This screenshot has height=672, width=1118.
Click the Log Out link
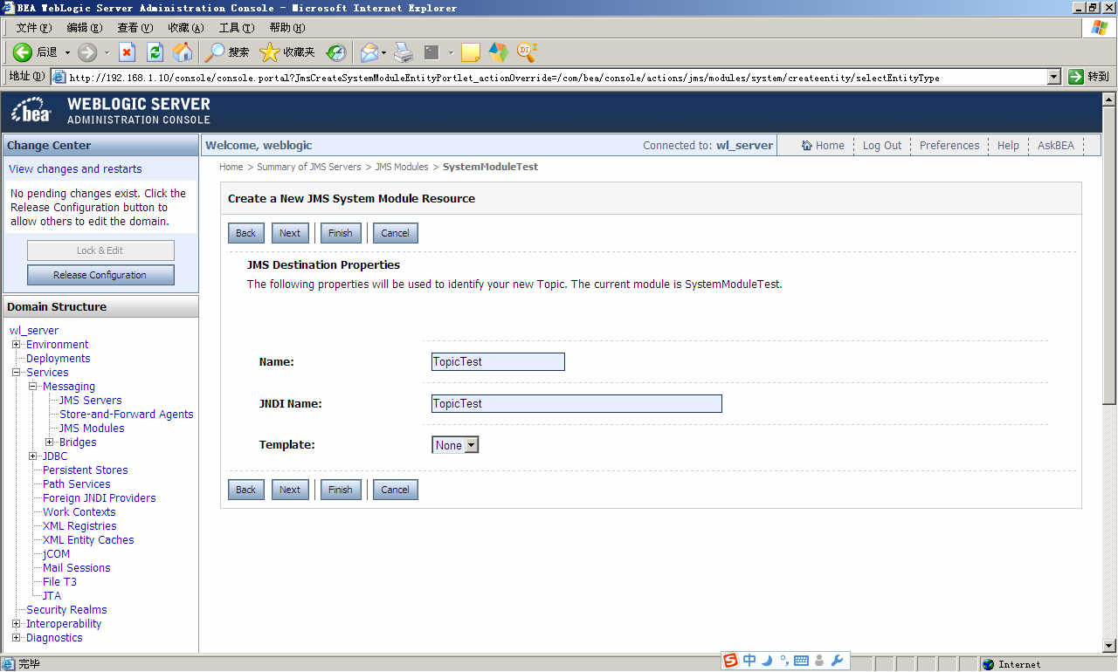point(882,146)
